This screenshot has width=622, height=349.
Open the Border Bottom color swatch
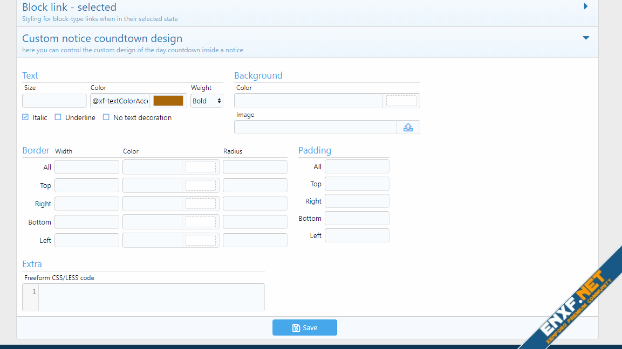tap(200, 222)
